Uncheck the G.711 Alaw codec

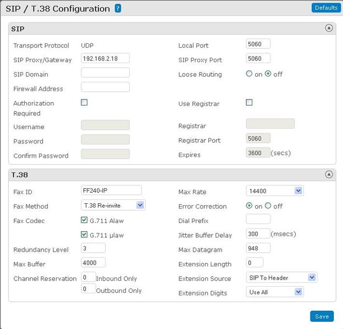[84, 221]
